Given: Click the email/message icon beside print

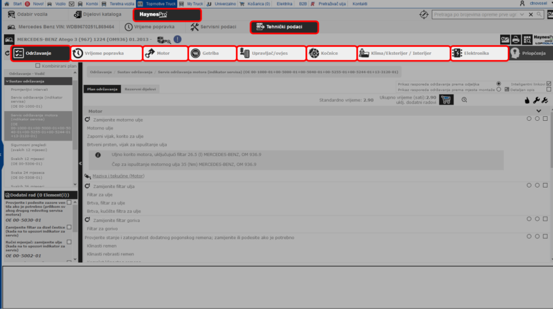Looking at the screenshot, I should coord(505,39).
